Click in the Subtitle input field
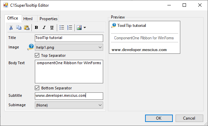The height and width of the screenshot is (126, 208). pos(69,96)
